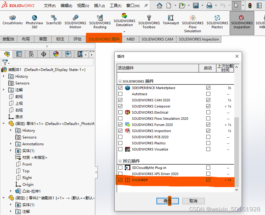265x215 pixels.
Task: Click the Rebuild traffic light icon
Action: 250,6
